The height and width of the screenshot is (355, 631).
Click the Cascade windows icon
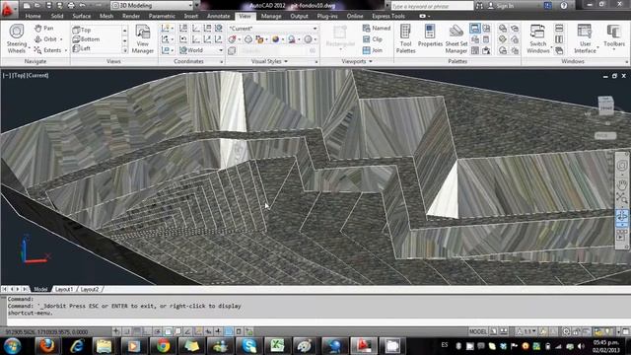coord(559,50)
